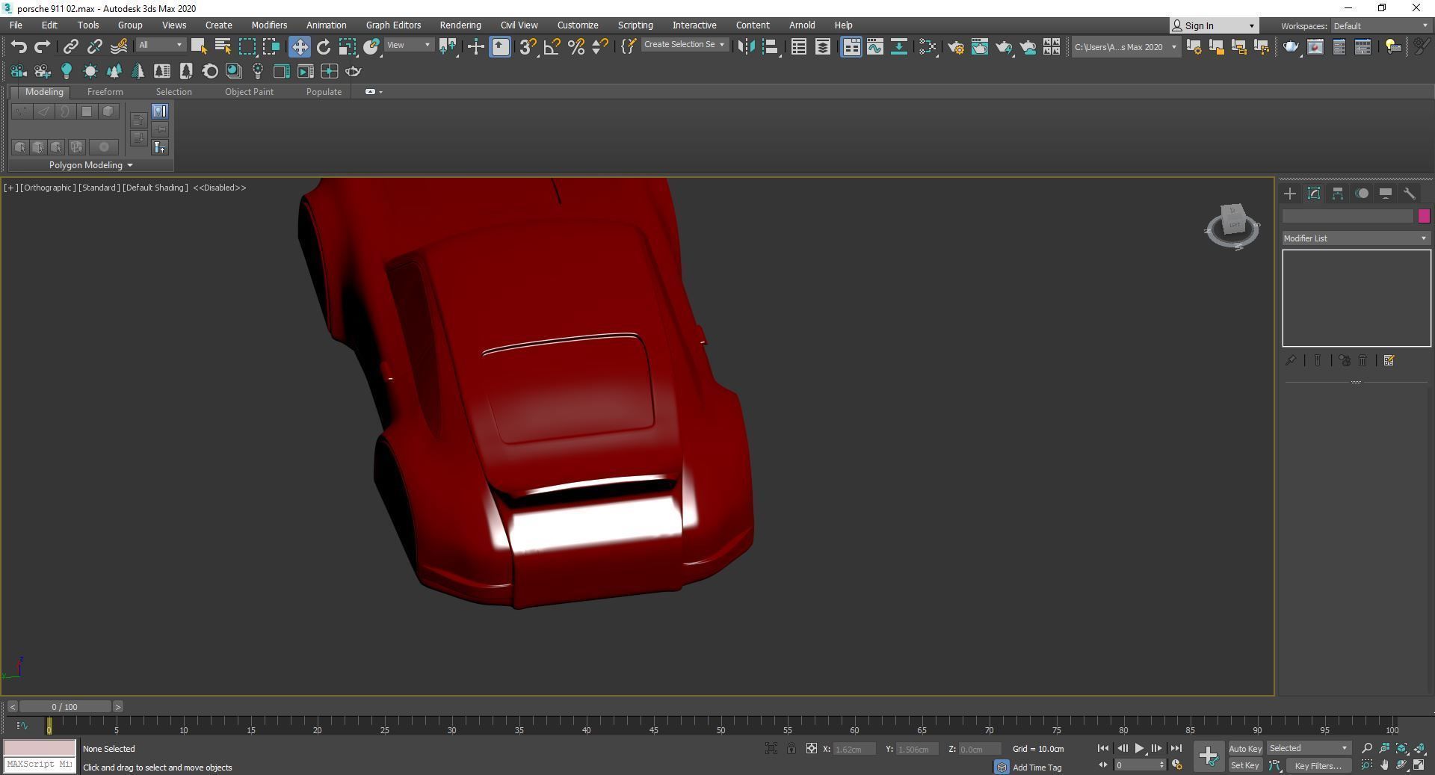The width and height of the screenshot is (1435, 775).
Task: Open the Selected key filter dropdown
Action: click(x=1309, y=748)
